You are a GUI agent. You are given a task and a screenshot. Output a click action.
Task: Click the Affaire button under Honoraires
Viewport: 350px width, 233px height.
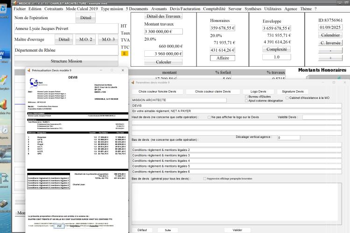point(223,58)
